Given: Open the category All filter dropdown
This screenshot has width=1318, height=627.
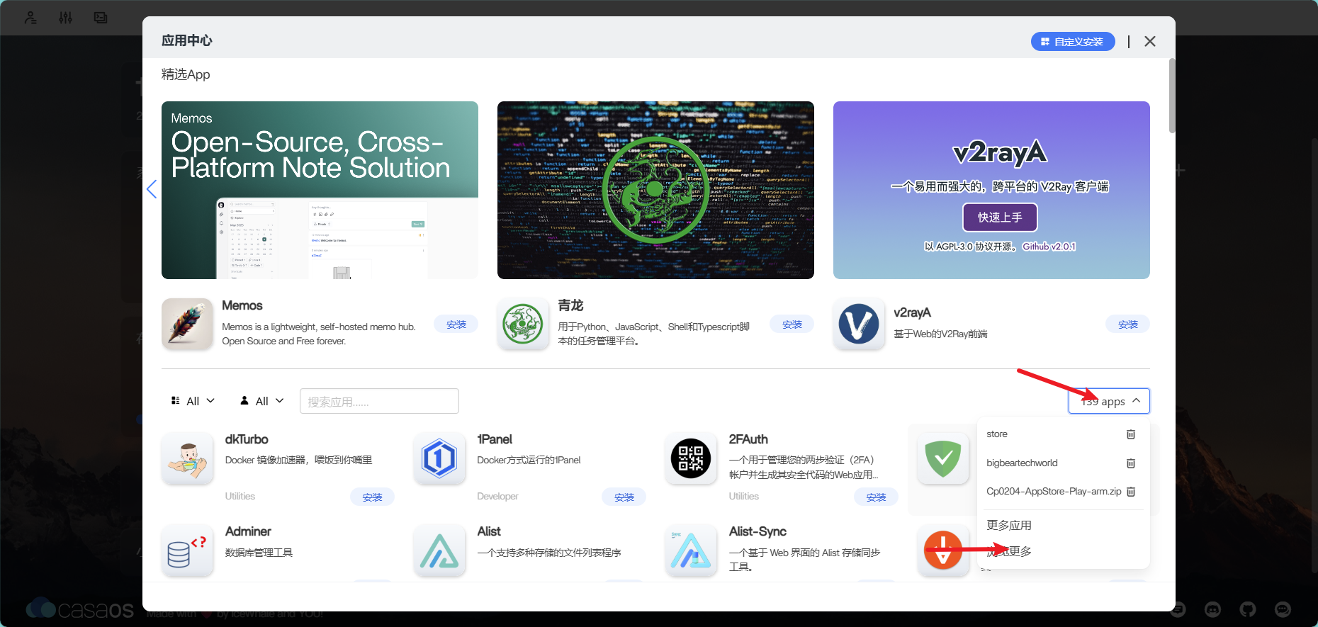Looking at the screenshot, I should point(193,401).
